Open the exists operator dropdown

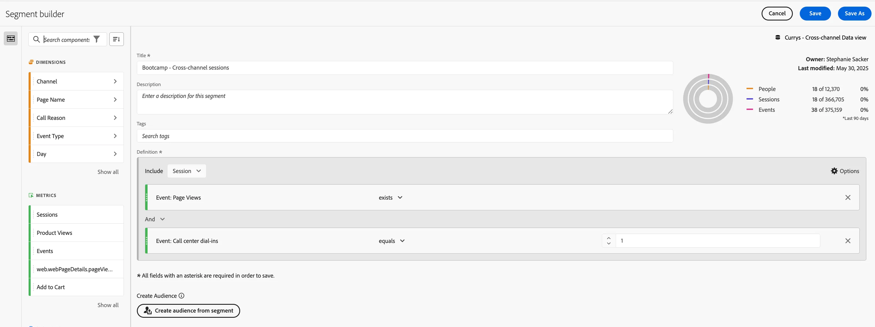(390, 197)
